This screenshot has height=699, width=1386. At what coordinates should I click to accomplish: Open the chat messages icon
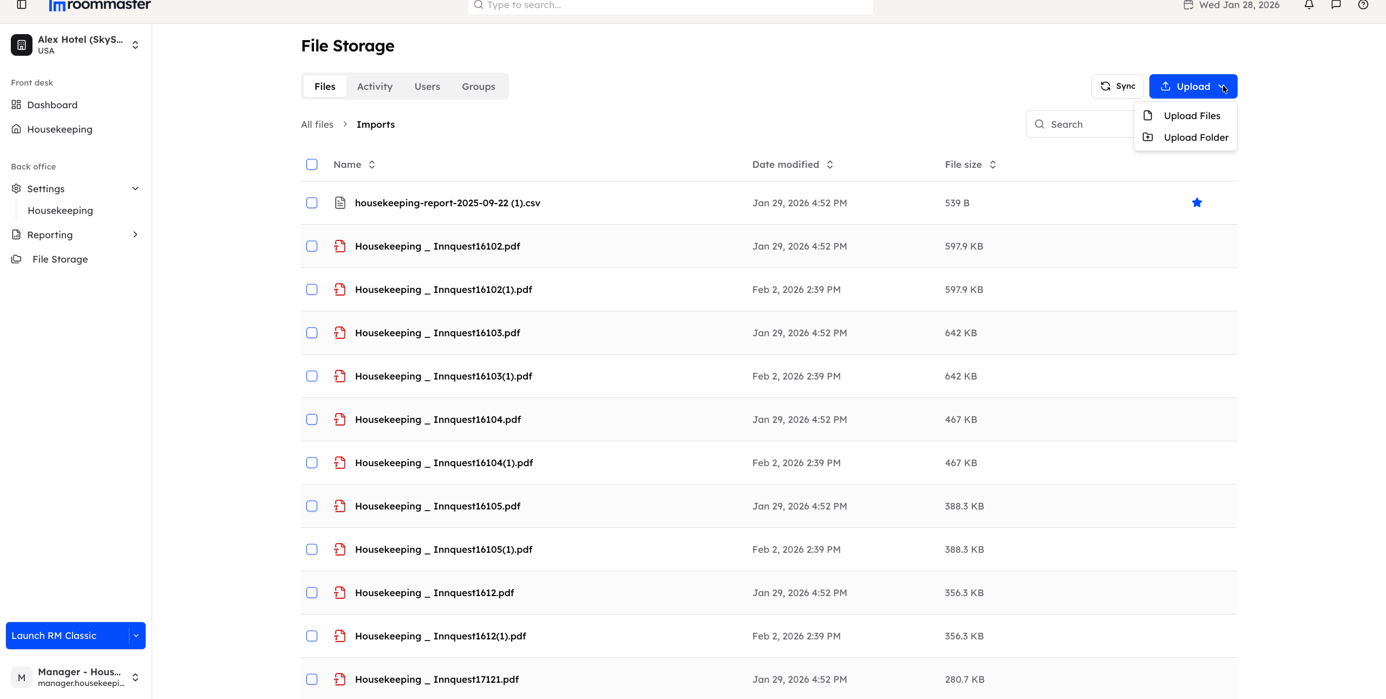[x=1336, y=5]
